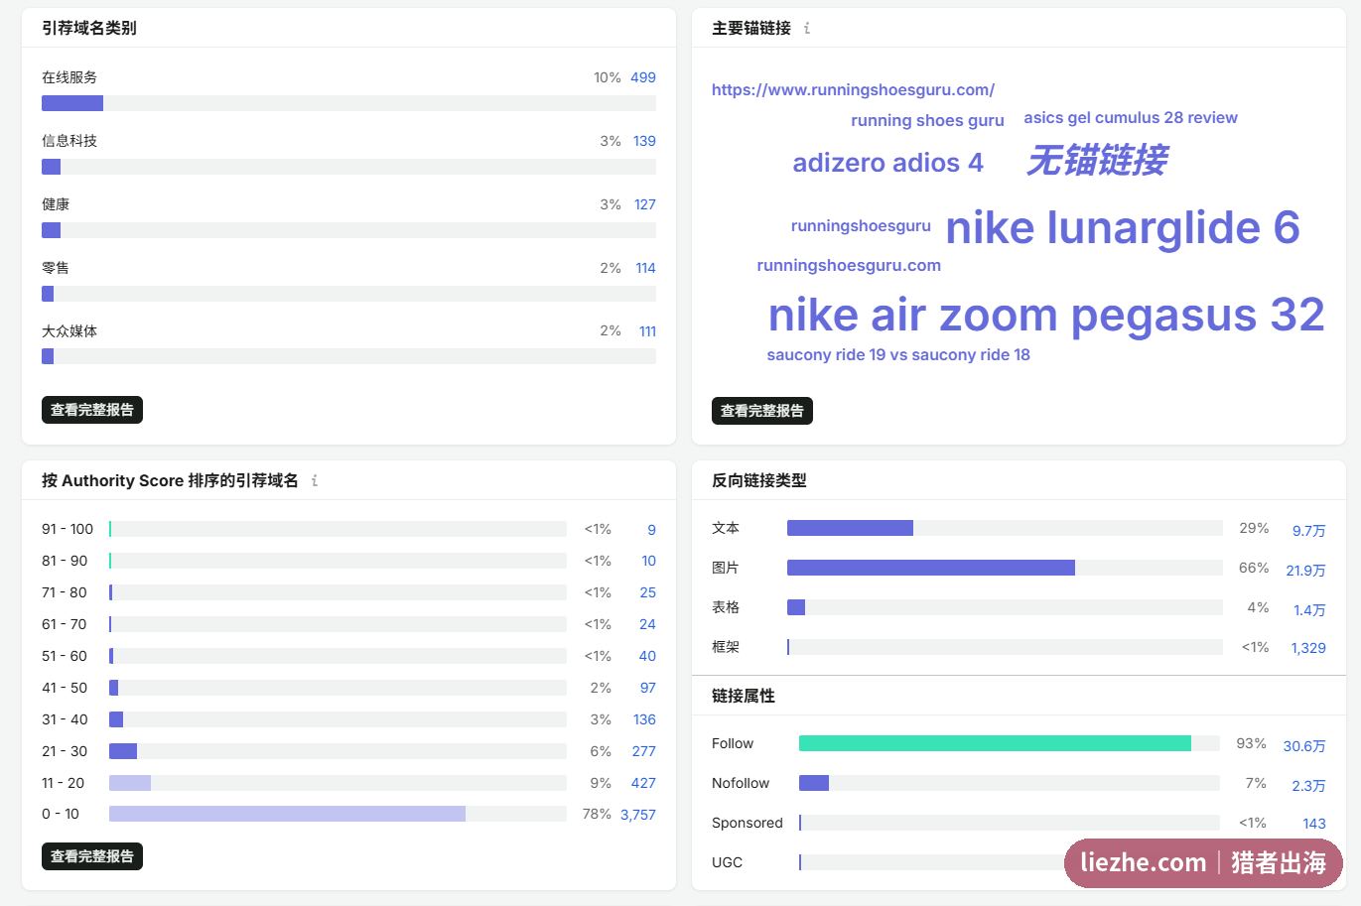Viewport: 1361px width, 906px height.
Task: Click info icon beside Authority Score heading
Action: click(x=315, y=480)
